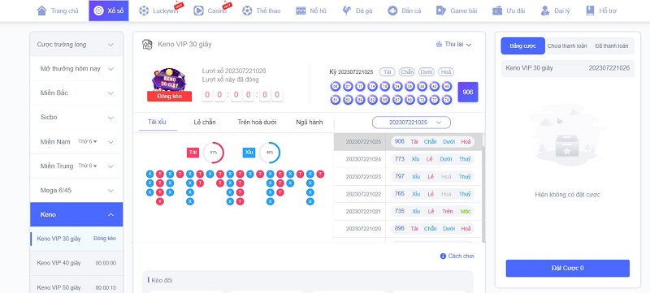This screenshot has height=293, width=650.
Task: Select result row 202307221020
Action: pyautogui.click(x=407, y=228)
